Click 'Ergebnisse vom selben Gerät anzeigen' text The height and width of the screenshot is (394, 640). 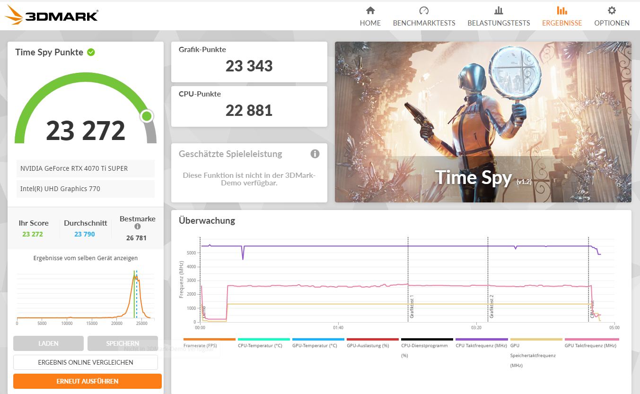[x=86, y=258]
